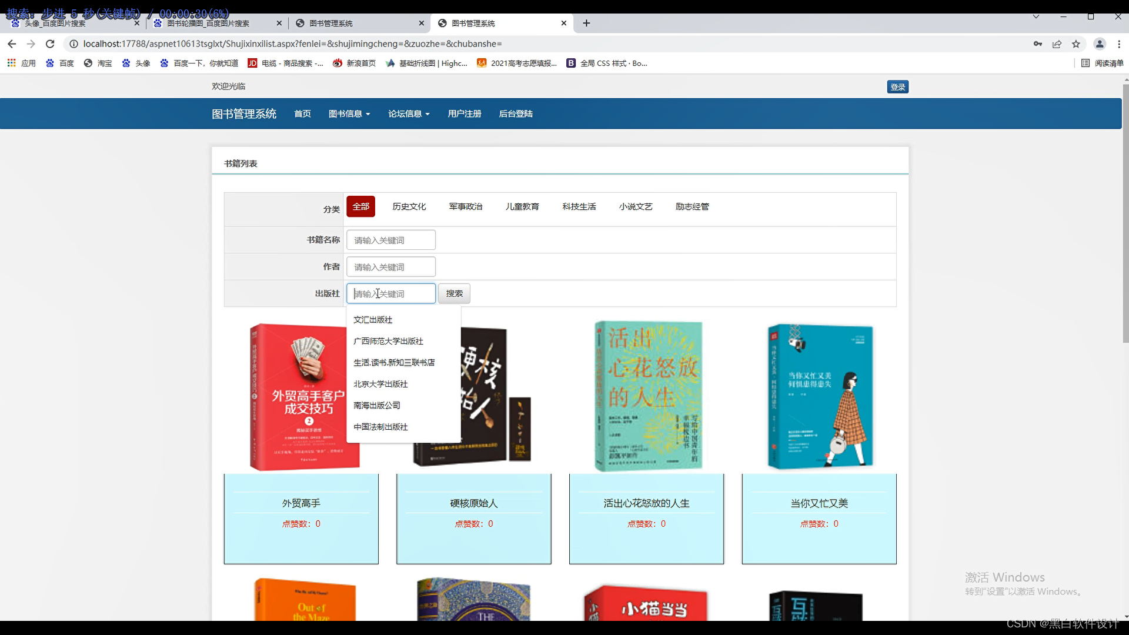Open the Apps bookmarks shortcut
The width and height of the screenshot is (1129, 635).
(x=21, y=63)
